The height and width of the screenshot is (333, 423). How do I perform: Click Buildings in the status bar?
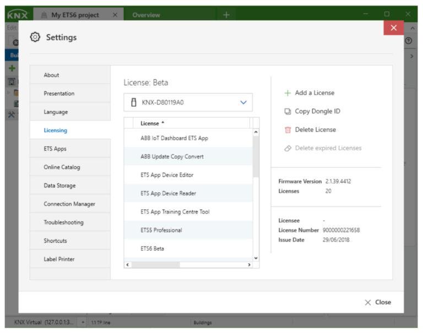(203, 323)
